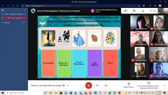Image resolution: width=168 pixels, height=95 pixels.
Task: Click the presentation status button Анна Олександрівна
Action: (149, 85)
